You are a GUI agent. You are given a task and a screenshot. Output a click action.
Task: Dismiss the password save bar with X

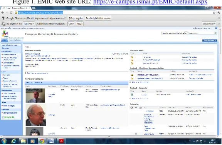[x=219, y=18]
